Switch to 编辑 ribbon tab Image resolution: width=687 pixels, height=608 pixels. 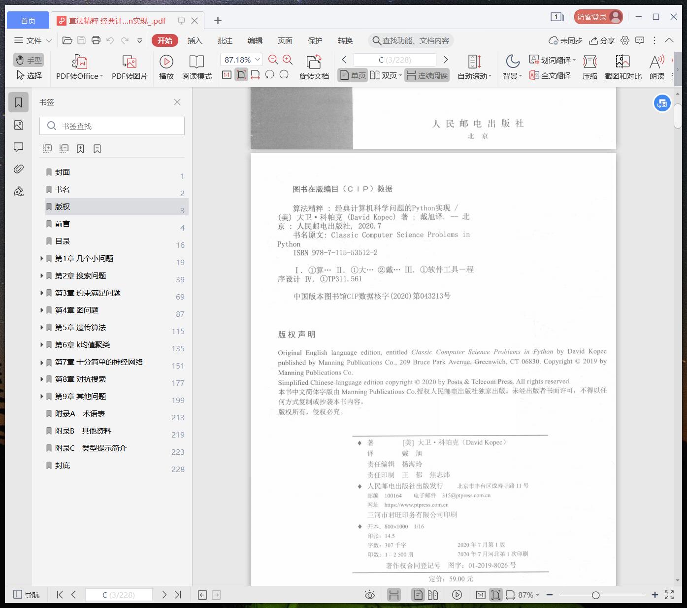(x=255, y=40)
